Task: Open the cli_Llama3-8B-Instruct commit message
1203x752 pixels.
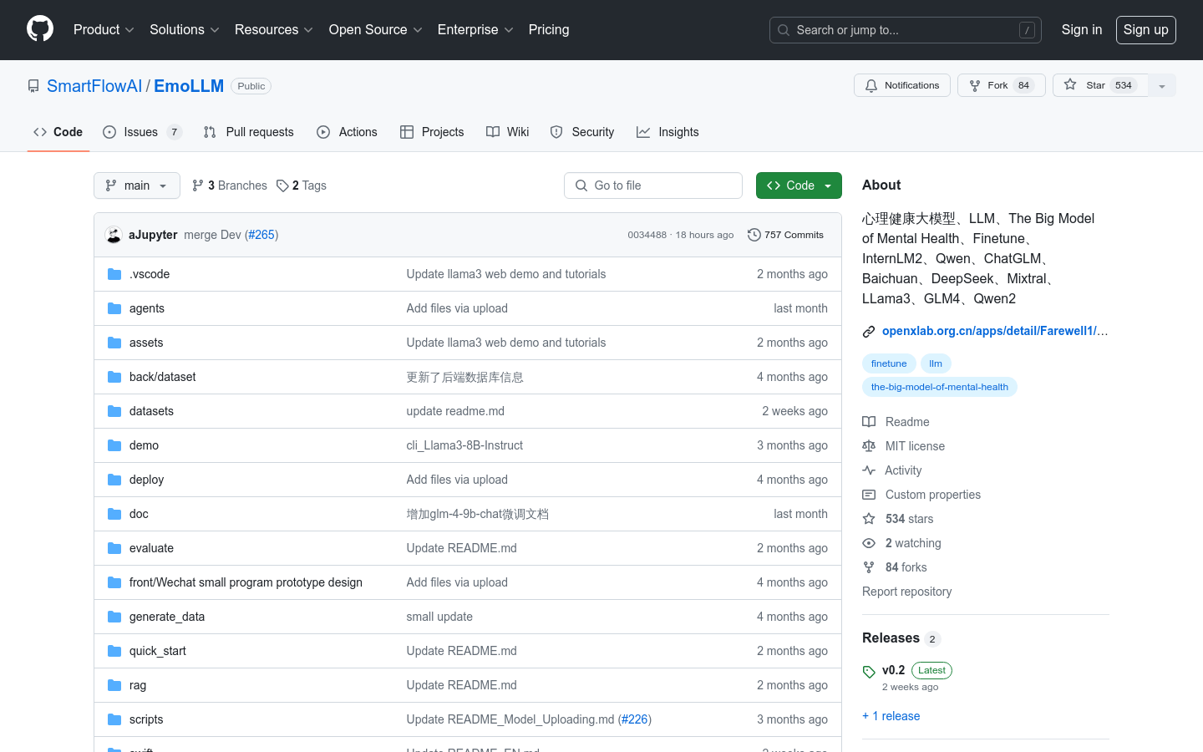Action: coord(464,445)
